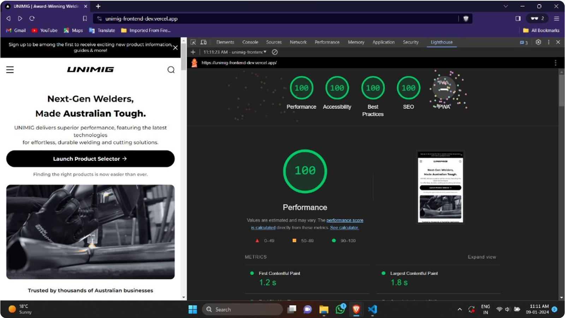Switch to the Network tab

click(x=298, y=42)
